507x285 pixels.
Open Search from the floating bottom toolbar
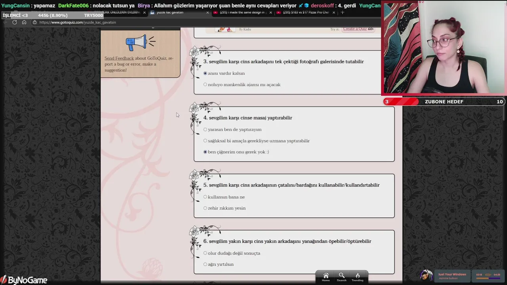(341, 277)
